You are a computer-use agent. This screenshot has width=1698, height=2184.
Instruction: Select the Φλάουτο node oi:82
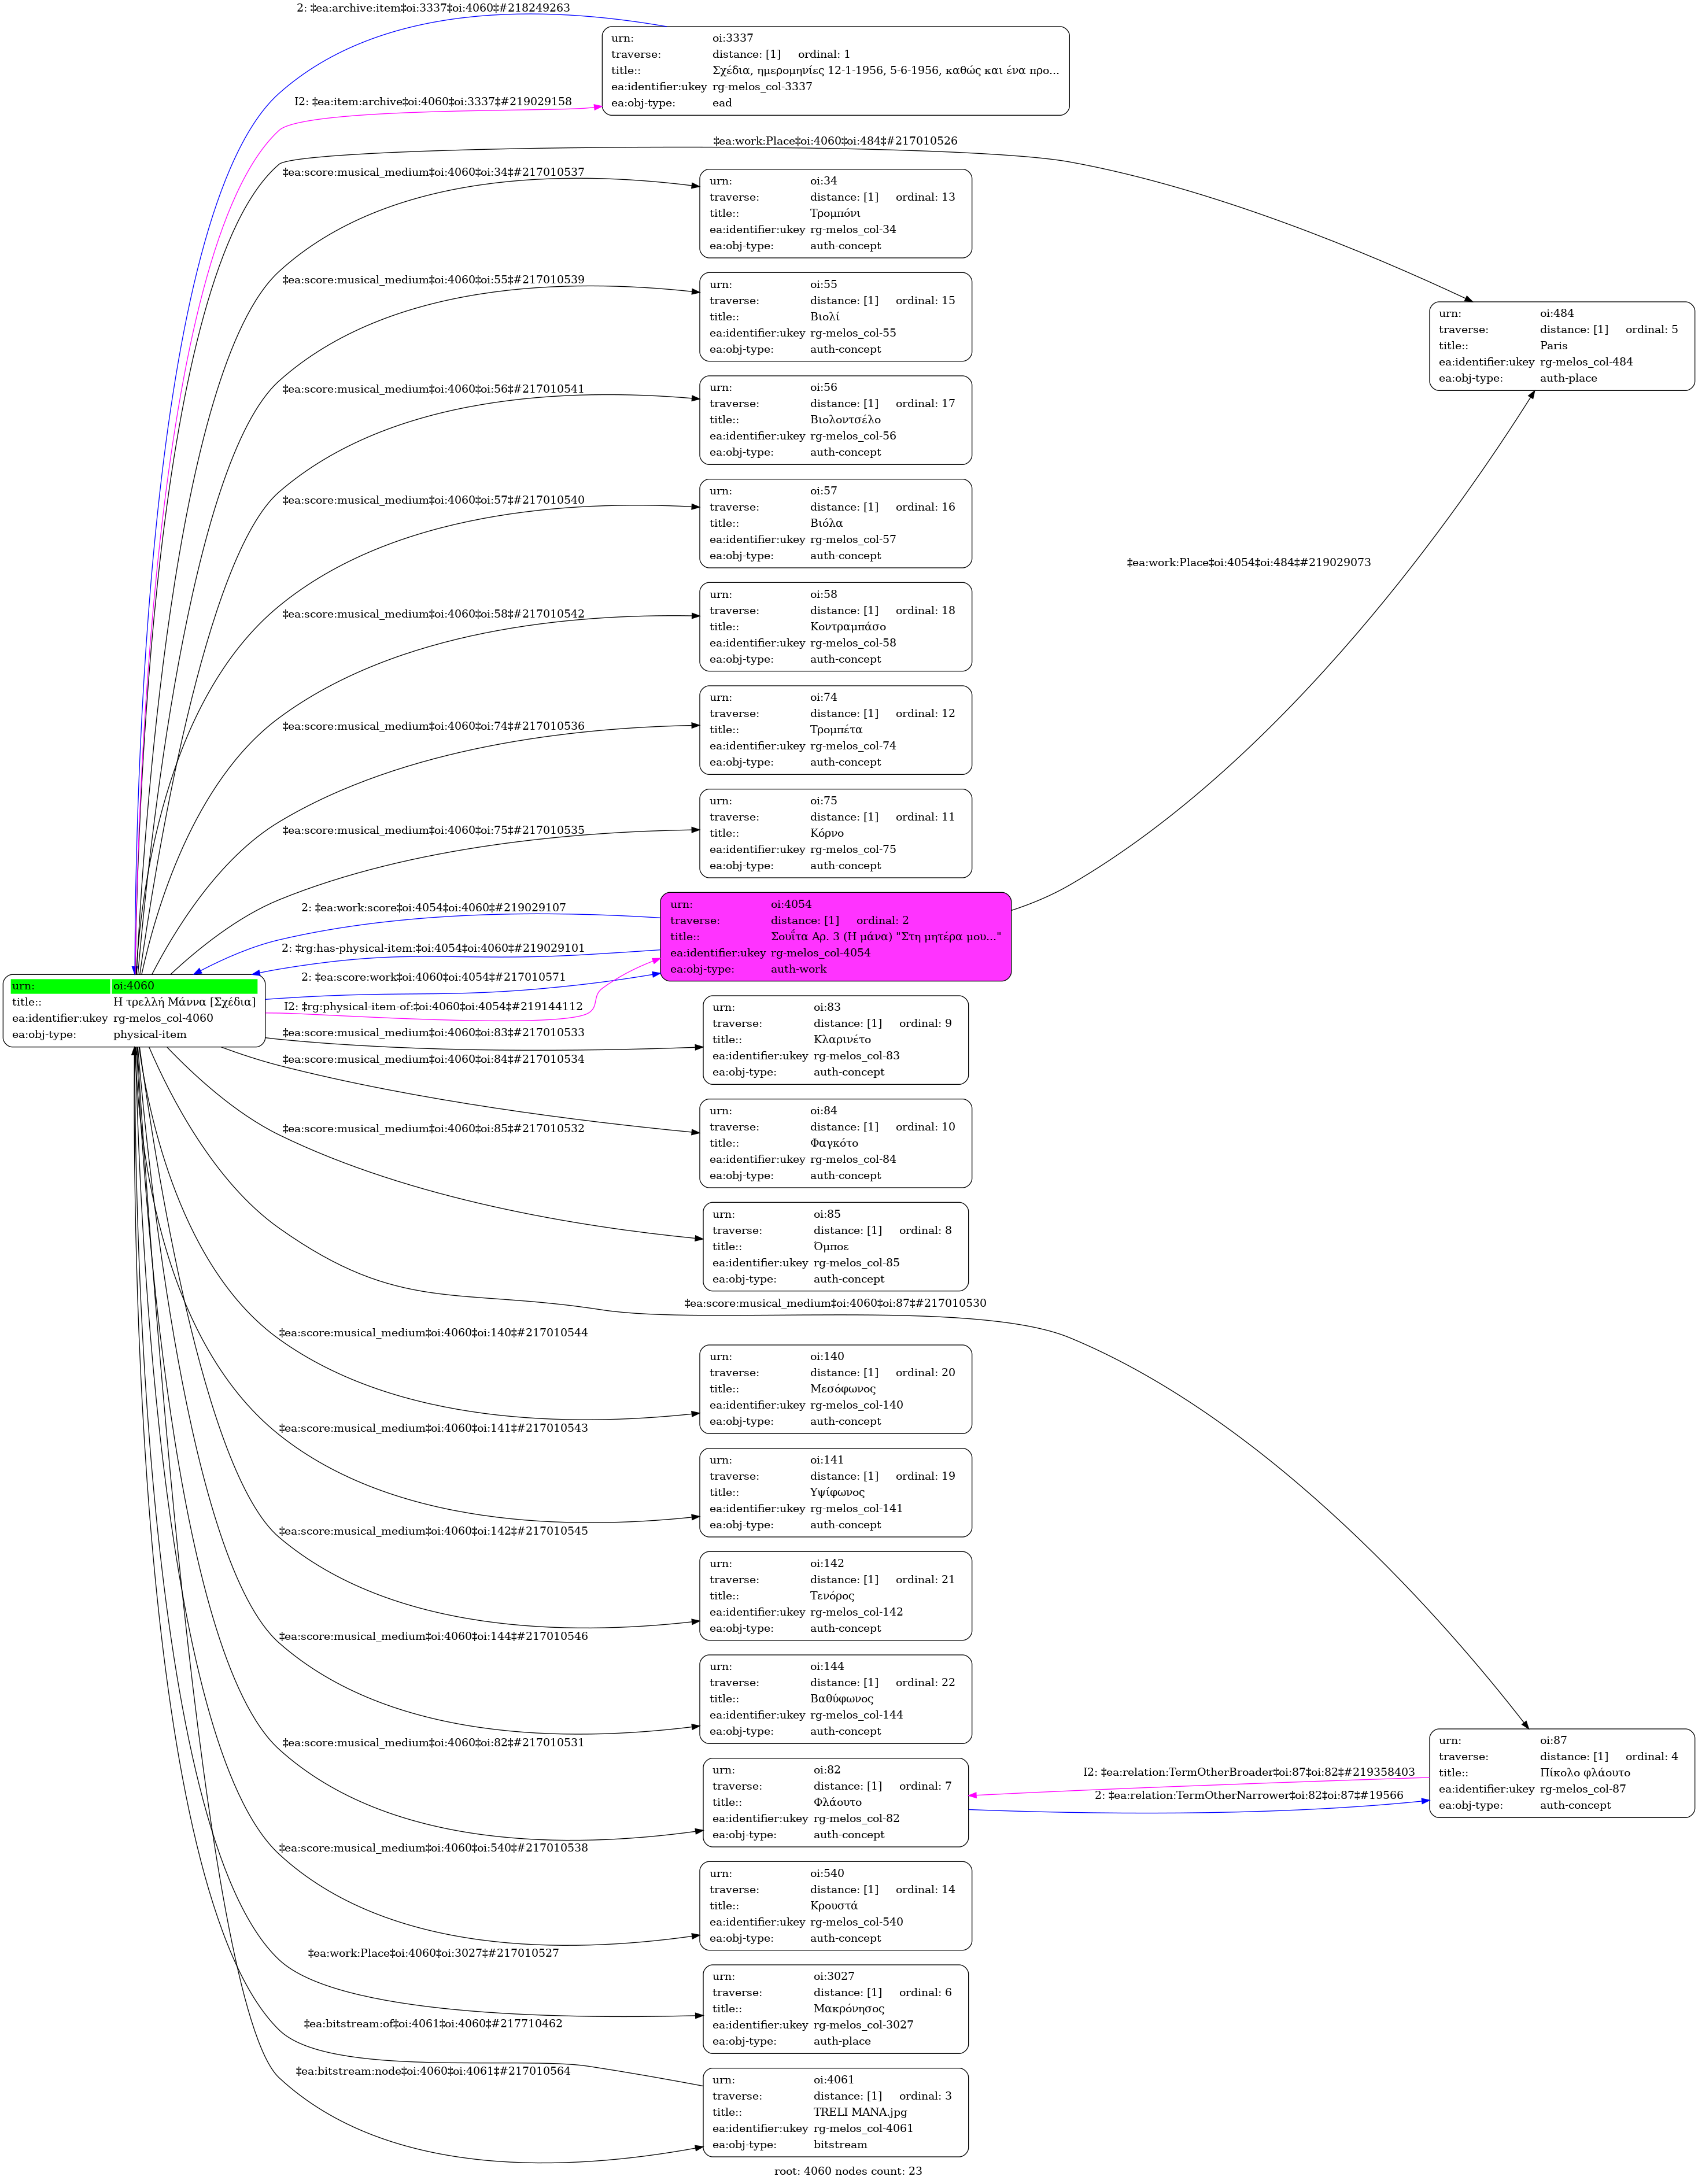pyautogui.click(x=835, y=1801)
